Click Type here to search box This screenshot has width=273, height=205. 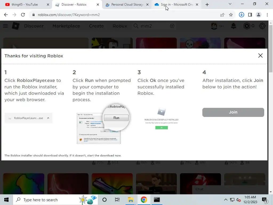point(55,200)
